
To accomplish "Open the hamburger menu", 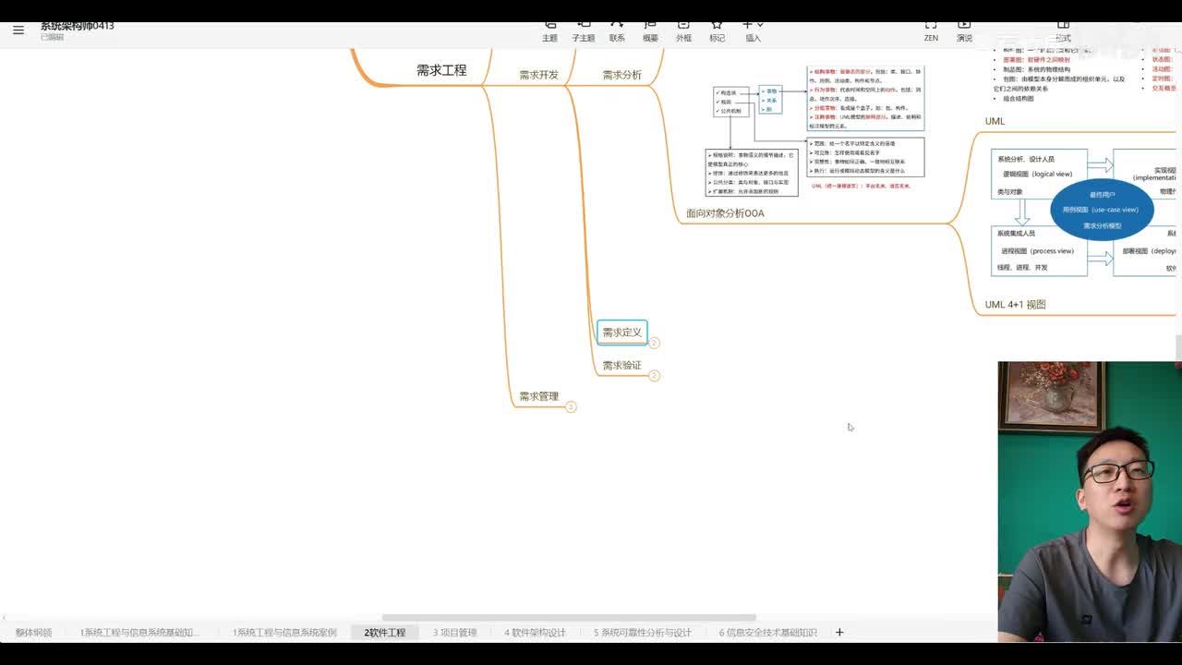I will tap(18, 30).
